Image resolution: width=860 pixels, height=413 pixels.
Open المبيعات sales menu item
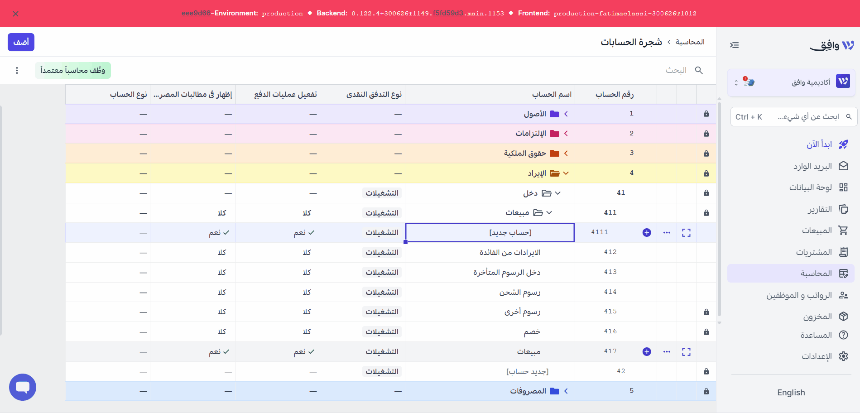coord(817,231)
